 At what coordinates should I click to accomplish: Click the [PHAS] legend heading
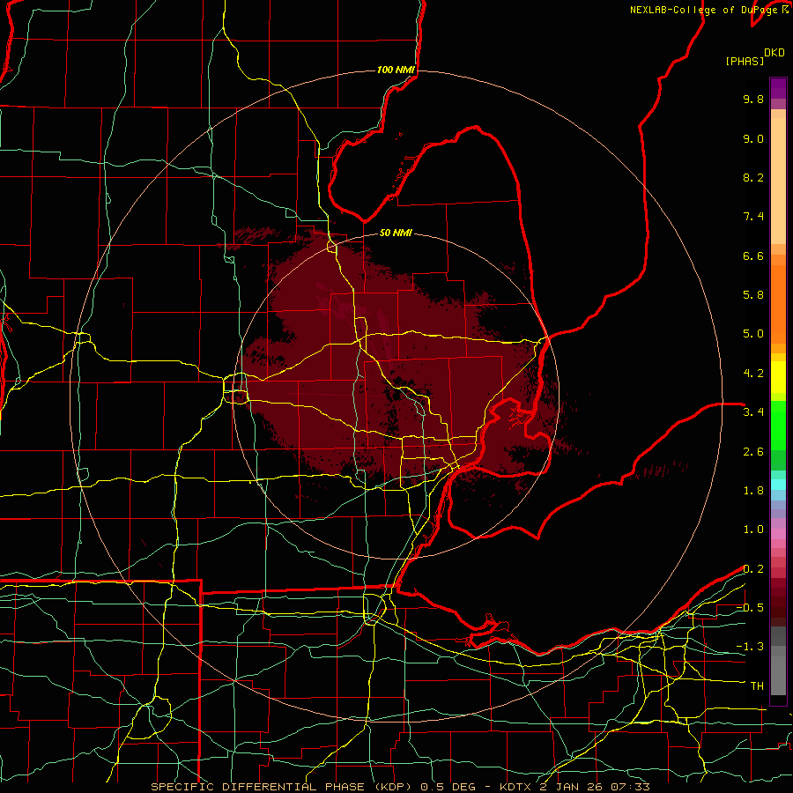coord(745,61)
